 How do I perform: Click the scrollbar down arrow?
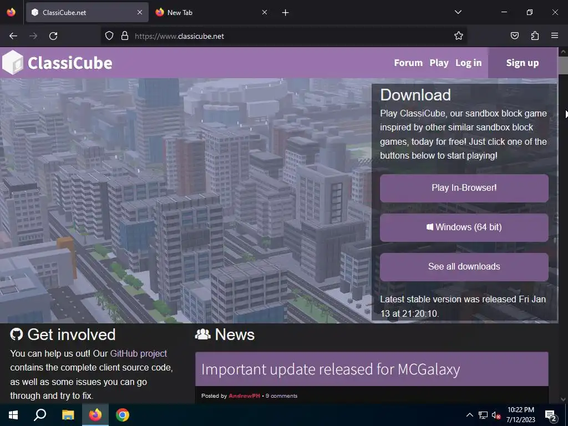click(564, 399)
